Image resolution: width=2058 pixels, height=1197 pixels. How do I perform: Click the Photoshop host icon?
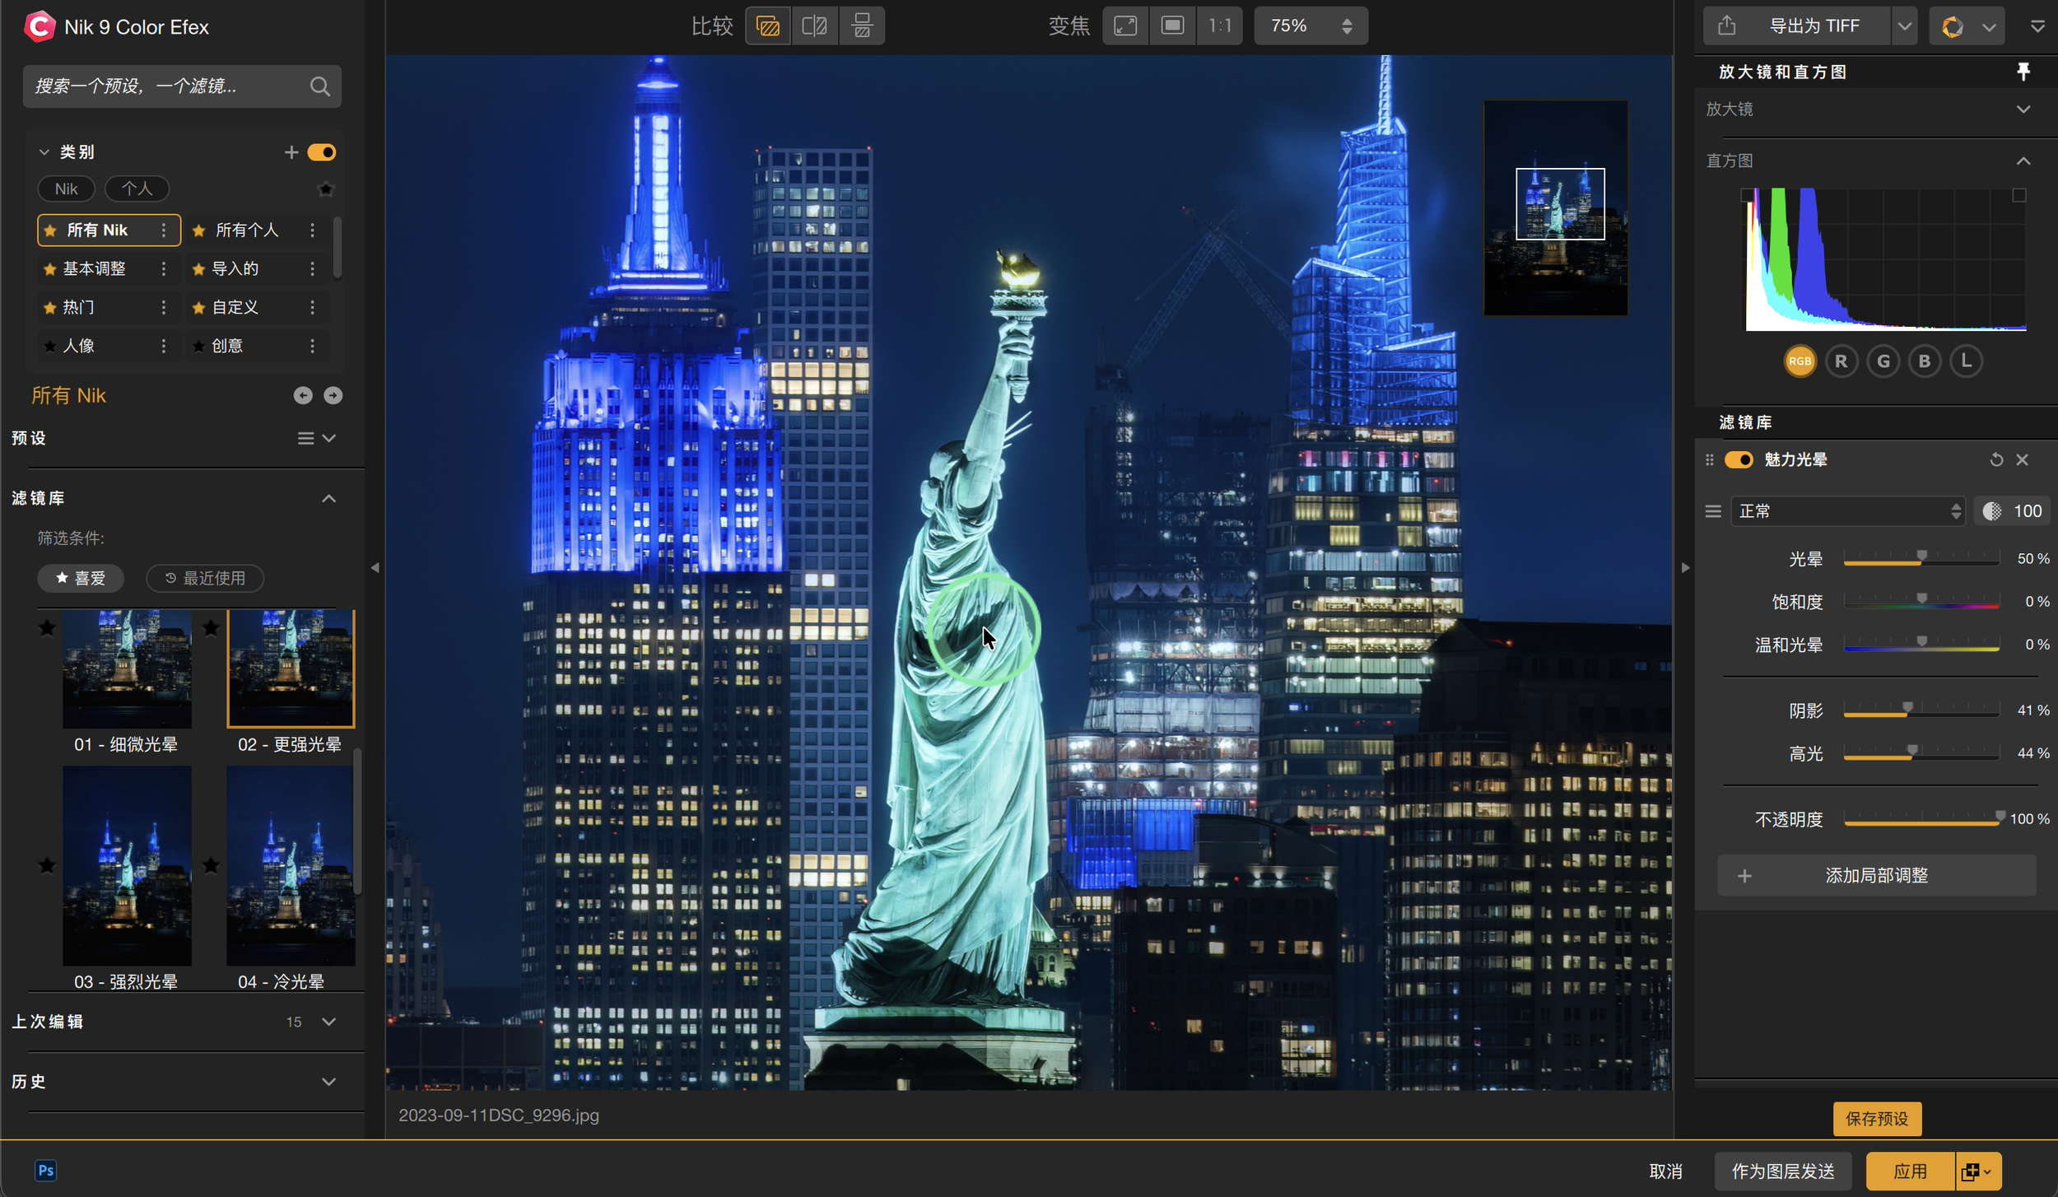tap(46, 1170)
